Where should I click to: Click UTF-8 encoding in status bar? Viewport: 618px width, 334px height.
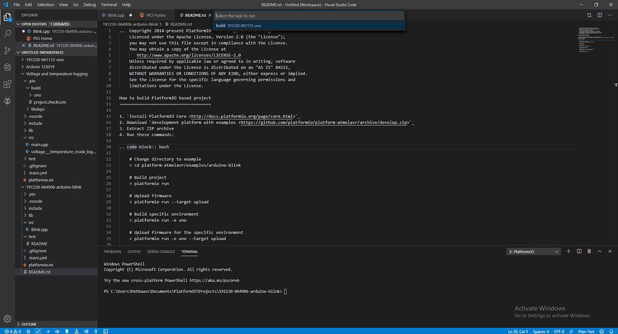[x=559, y=331]
